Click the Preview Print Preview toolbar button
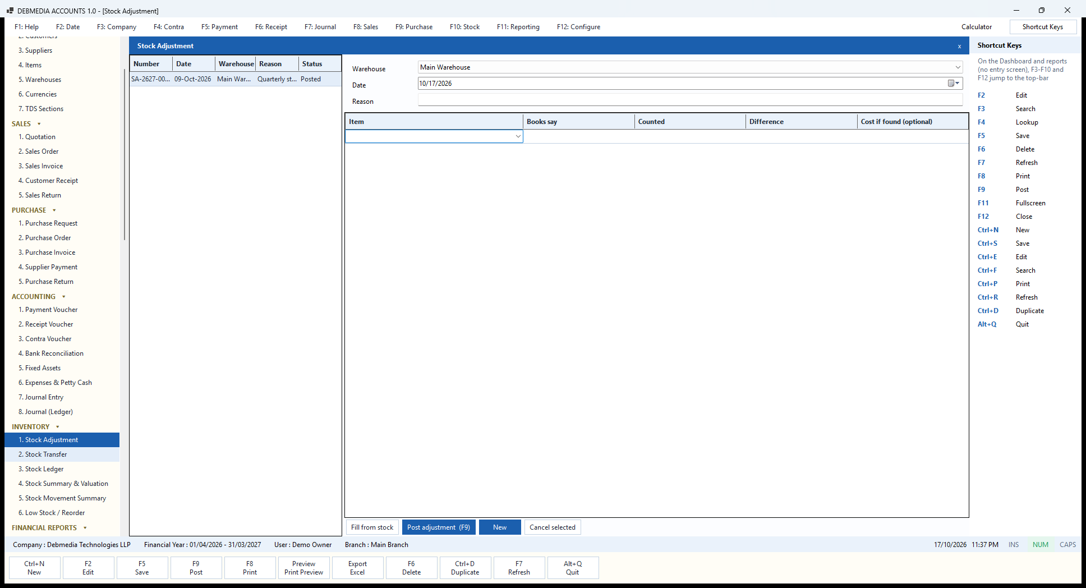 [x=303, y=568]
